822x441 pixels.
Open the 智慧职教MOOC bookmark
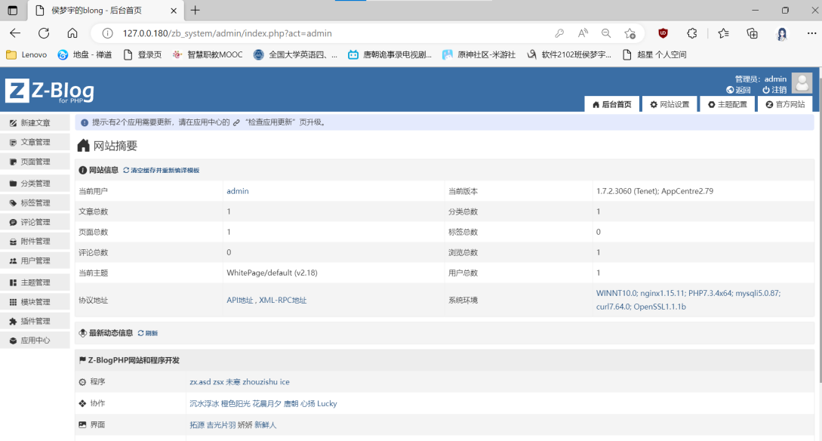pyautogui.click(x=208, y=54)
